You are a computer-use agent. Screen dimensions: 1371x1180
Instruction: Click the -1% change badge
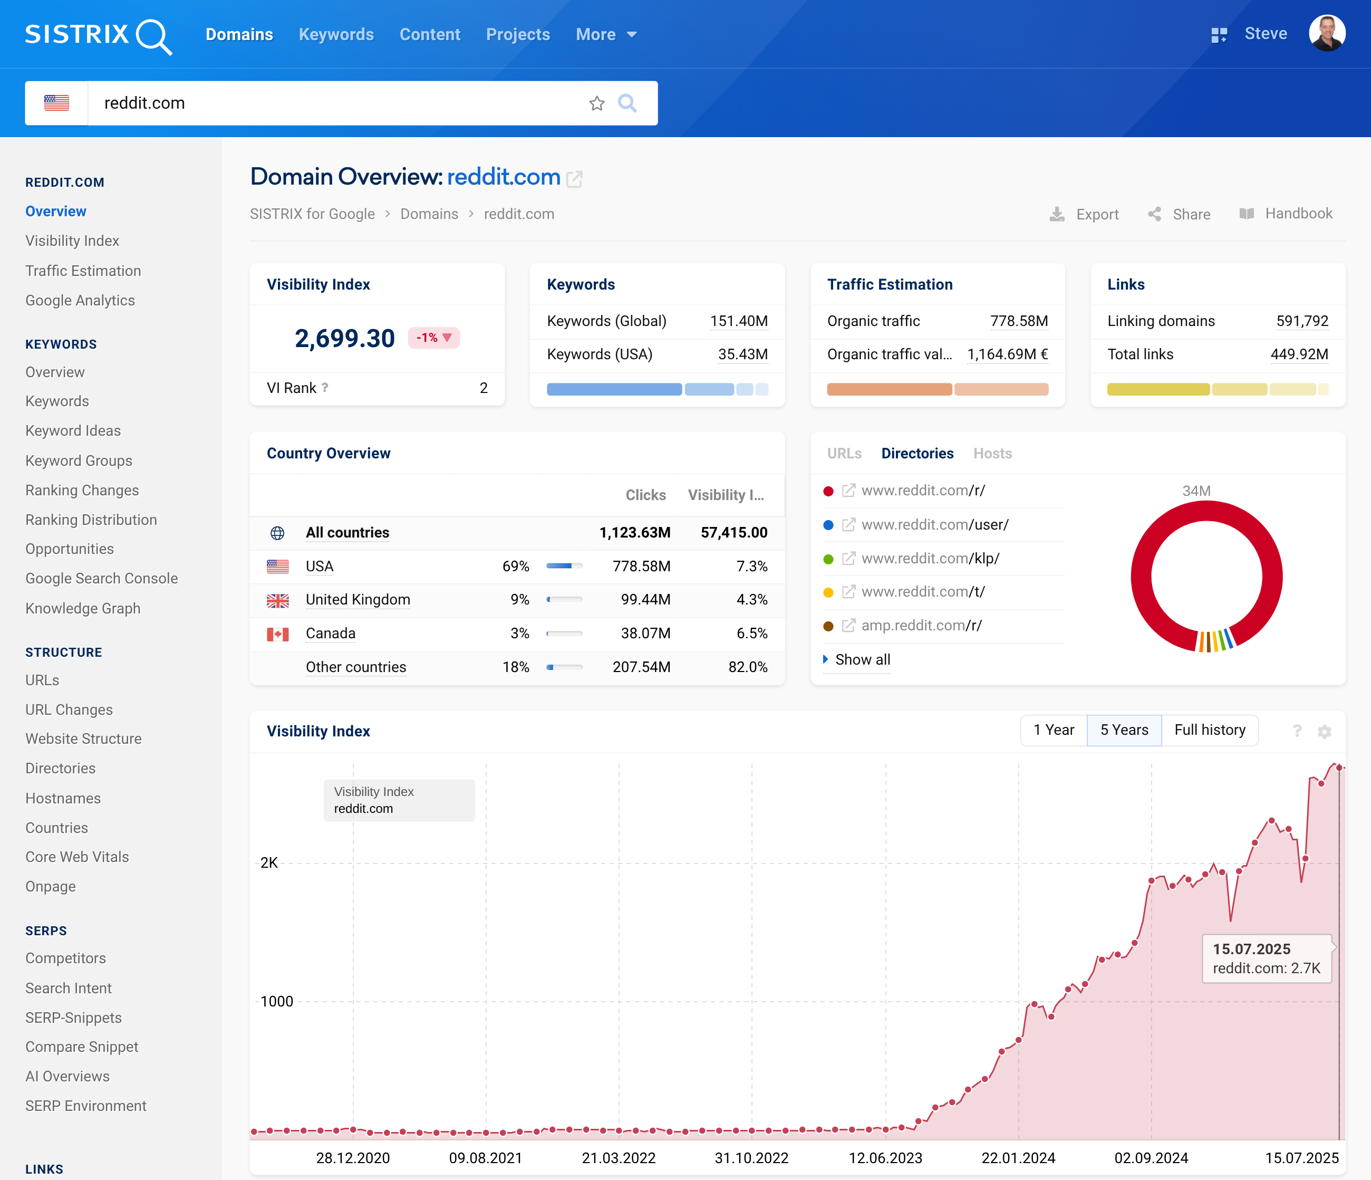[434, 338]
